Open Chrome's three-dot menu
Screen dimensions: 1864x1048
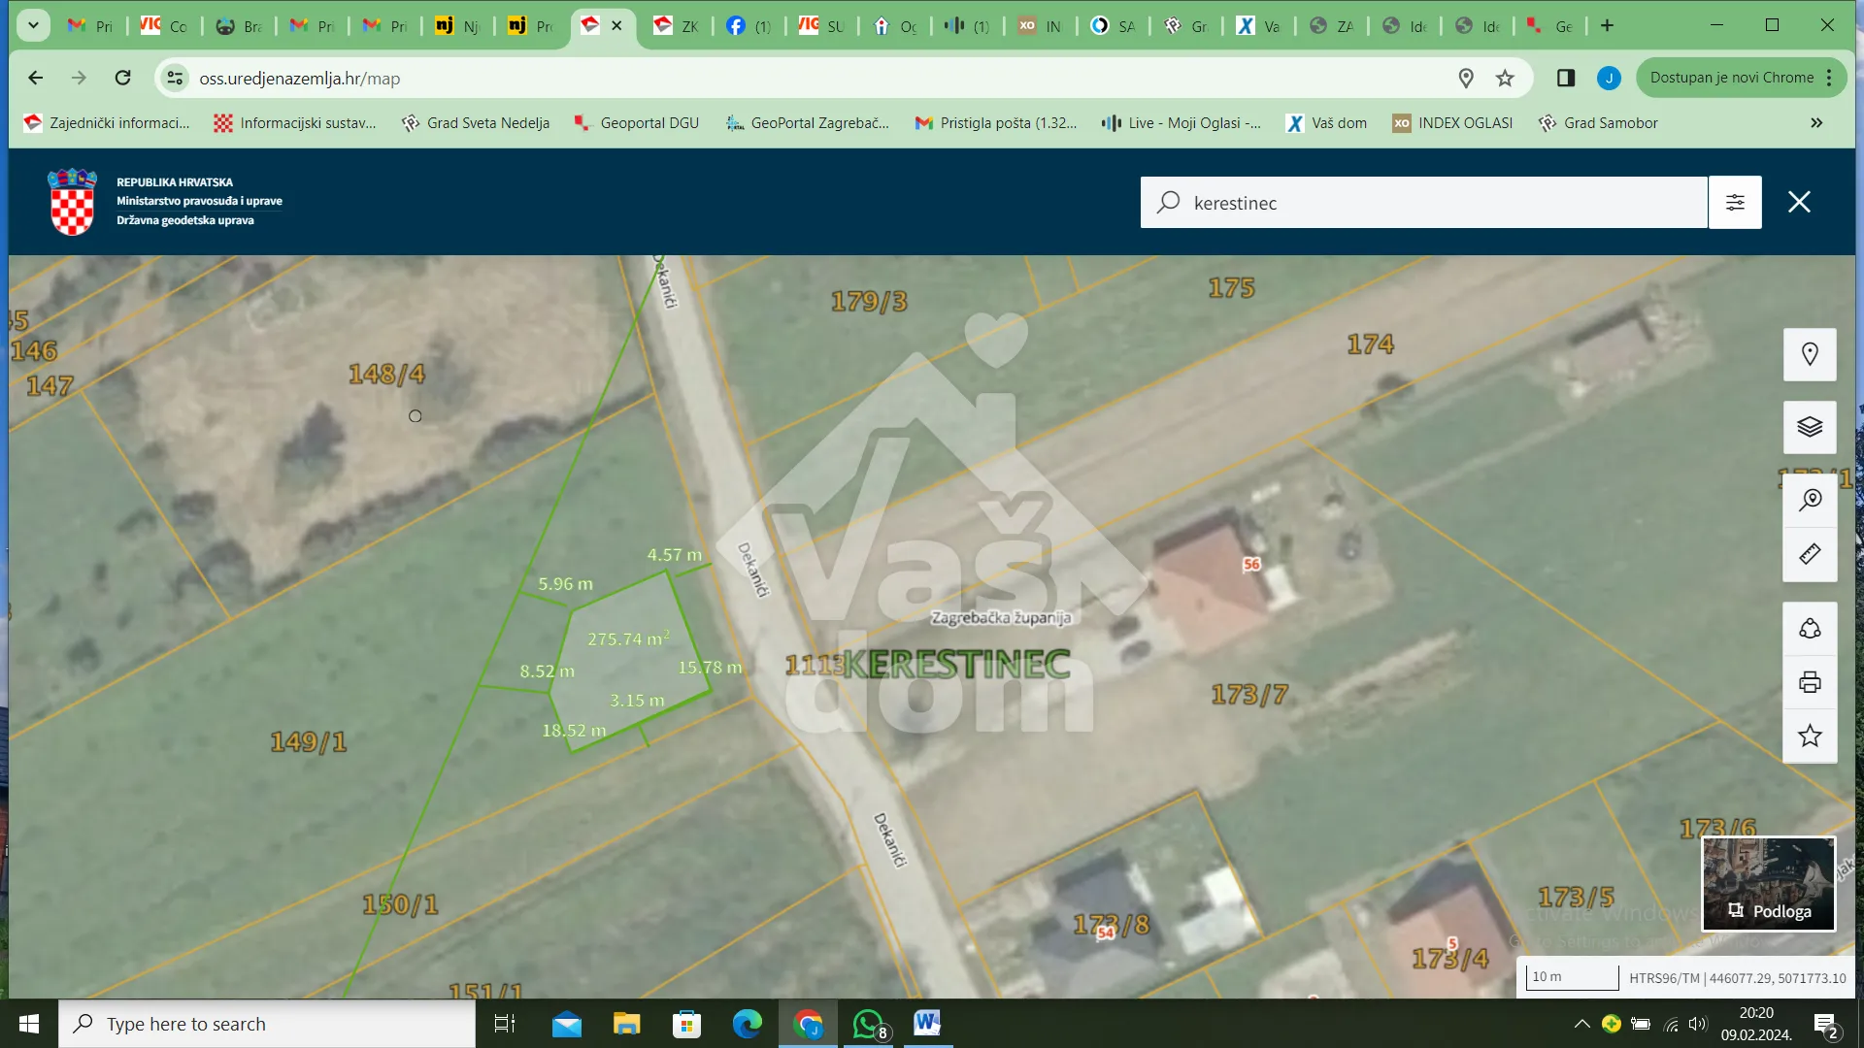[x=1829, y=78]
